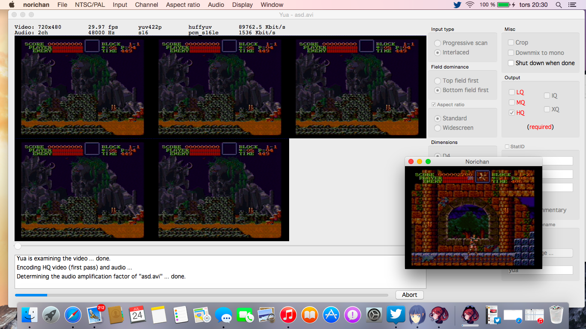Image resolution: width=586 pixels, height=329 pixels.
Task: Click the Wi-Fi status icon in menu bar
Action: tap(470, 5)
